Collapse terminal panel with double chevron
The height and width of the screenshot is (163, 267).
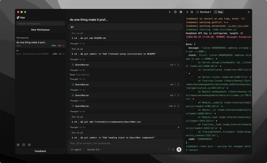187,12
